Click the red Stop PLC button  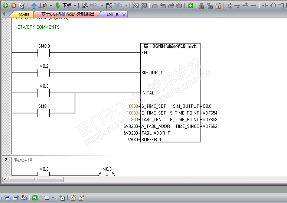pyautogui.click(x=14, y=6)
